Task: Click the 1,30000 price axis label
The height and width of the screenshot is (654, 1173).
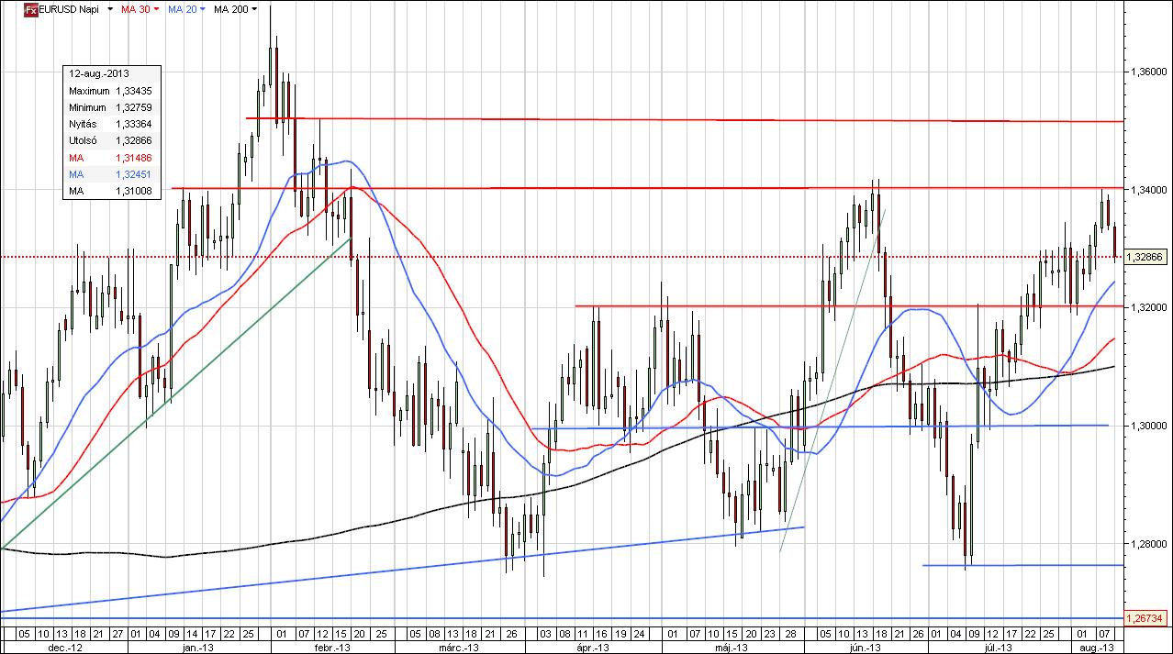Action: pos(1150,426)
